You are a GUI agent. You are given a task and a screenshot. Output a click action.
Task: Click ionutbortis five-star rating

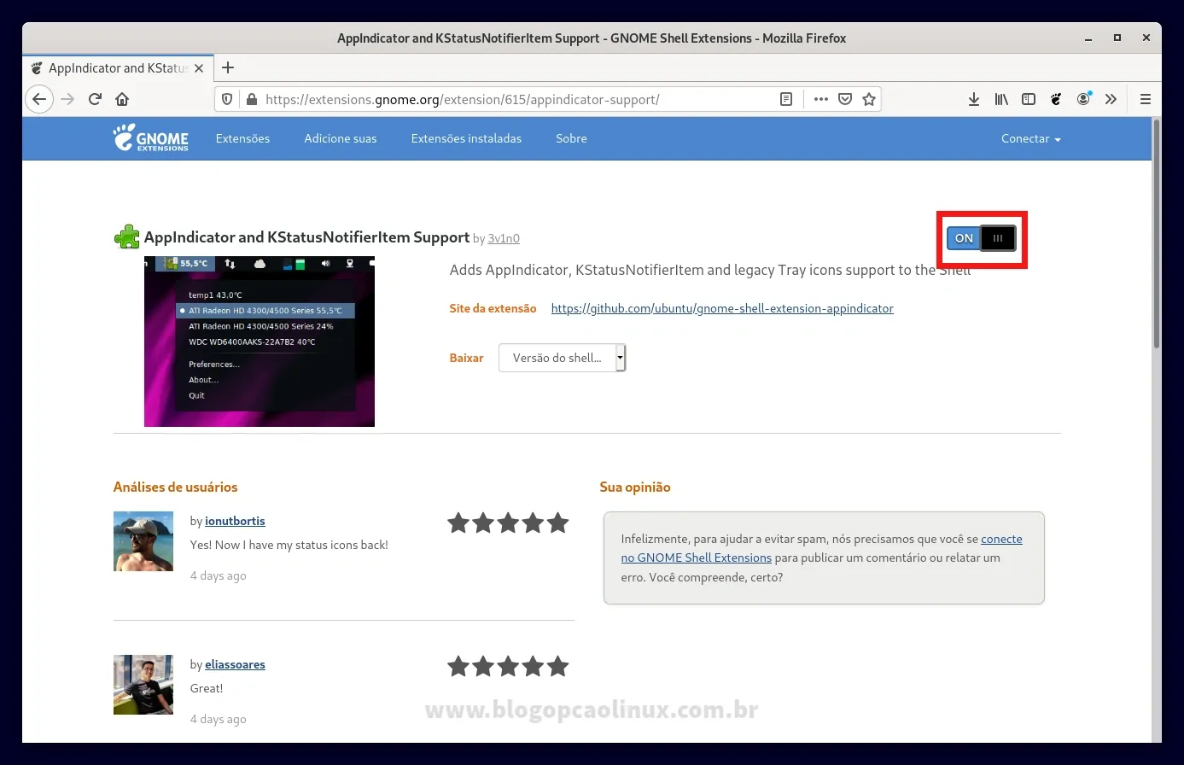tap(508, 523)
